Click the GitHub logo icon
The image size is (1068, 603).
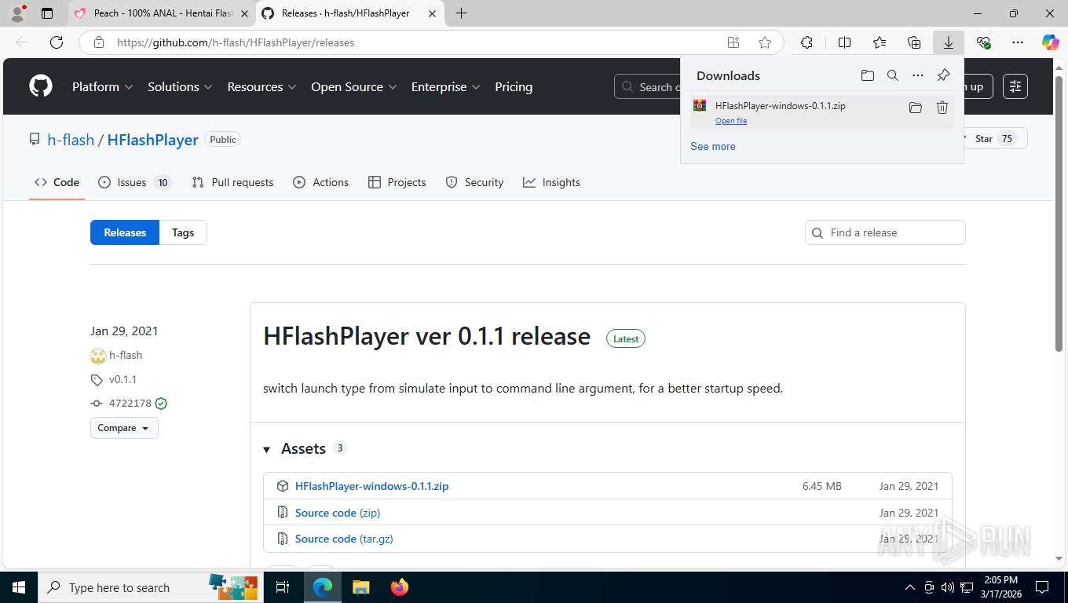(41, 86)
